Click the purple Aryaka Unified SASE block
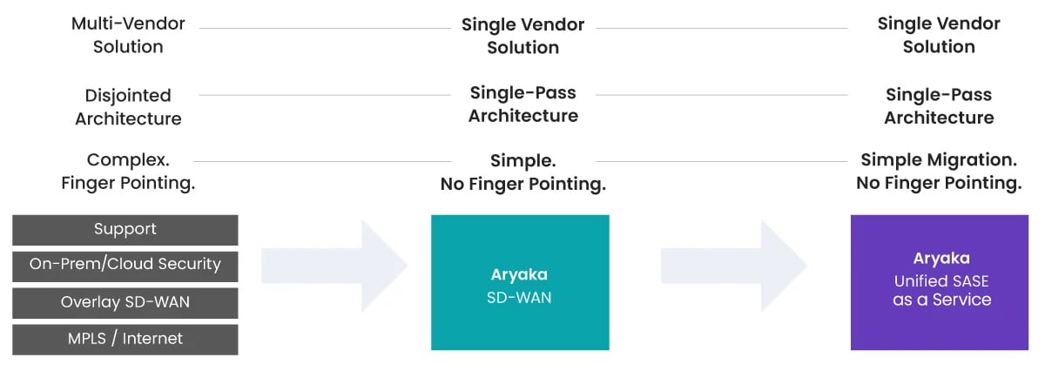1045x371 pixels. 941,283
